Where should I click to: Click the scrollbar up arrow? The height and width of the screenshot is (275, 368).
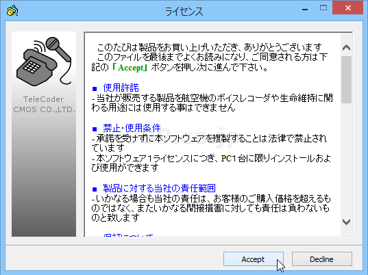coord(346,48)
